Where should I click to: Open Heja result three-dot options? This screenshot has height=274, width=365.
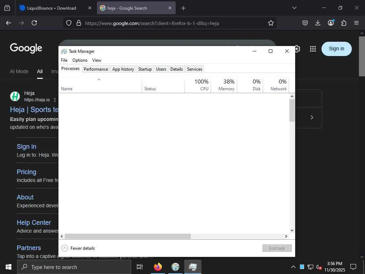[55, 100]
